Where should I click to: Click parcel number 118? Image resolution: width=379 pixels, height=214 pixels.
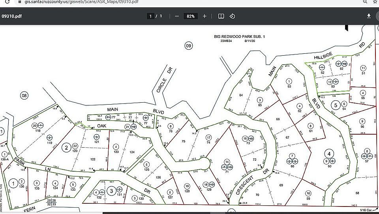coord(38,131)
